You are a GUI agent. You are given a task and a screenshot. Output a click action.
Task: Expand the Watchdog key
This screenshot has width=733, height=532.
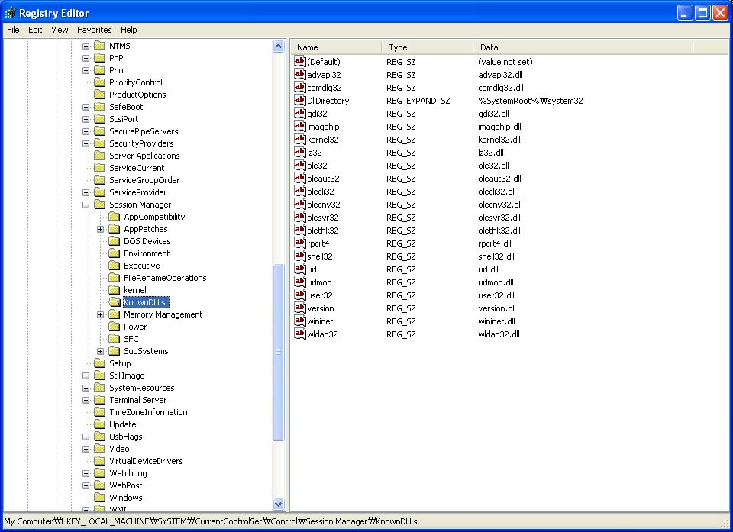pos(86,473)
